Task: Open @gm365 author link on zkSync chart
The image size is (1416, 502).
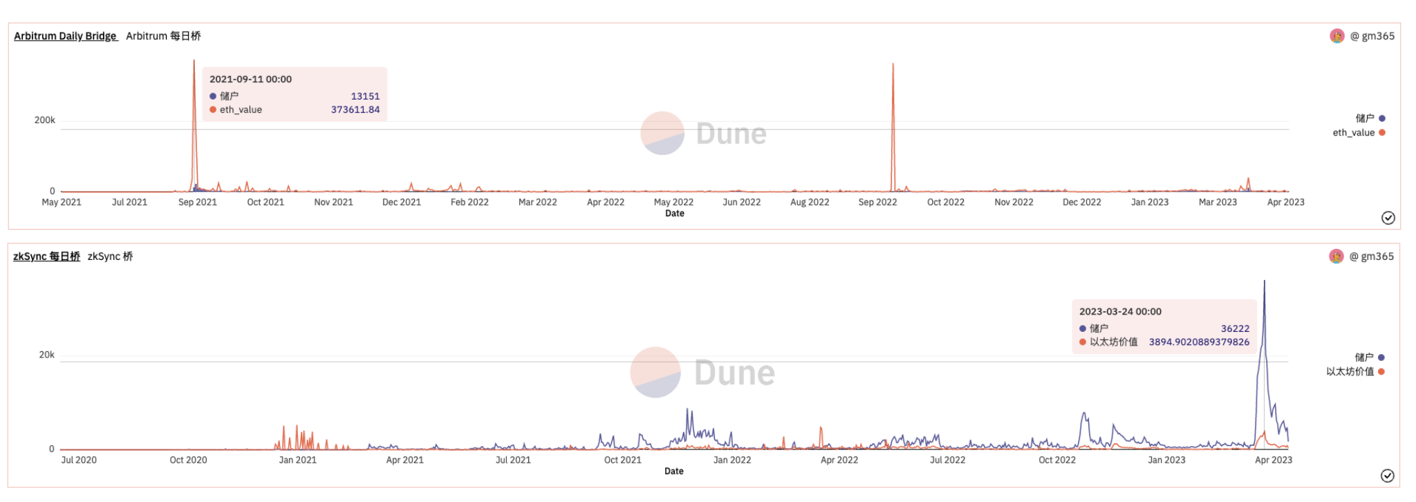Action: point(1372,257)
